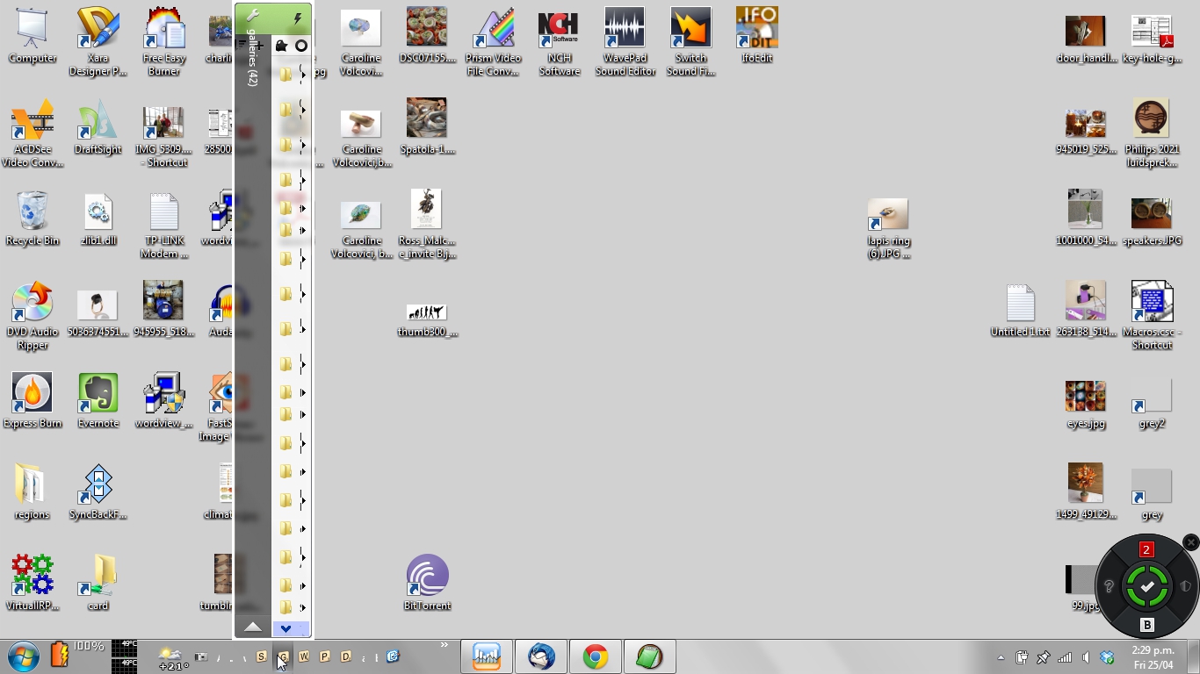Screen dimensions: 1200x674
Task: Click the galleries (42) vertical tab
Action: (252, 57)
